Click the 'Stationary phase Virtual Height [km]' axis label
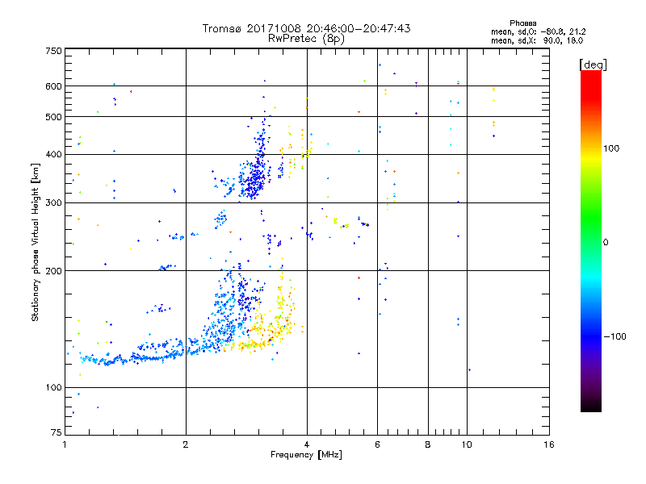The image size is (646, 484). (36, 242)
